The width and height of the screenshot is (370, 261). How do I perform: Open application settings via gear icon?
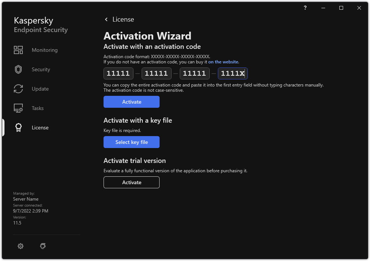pos(21,246)
